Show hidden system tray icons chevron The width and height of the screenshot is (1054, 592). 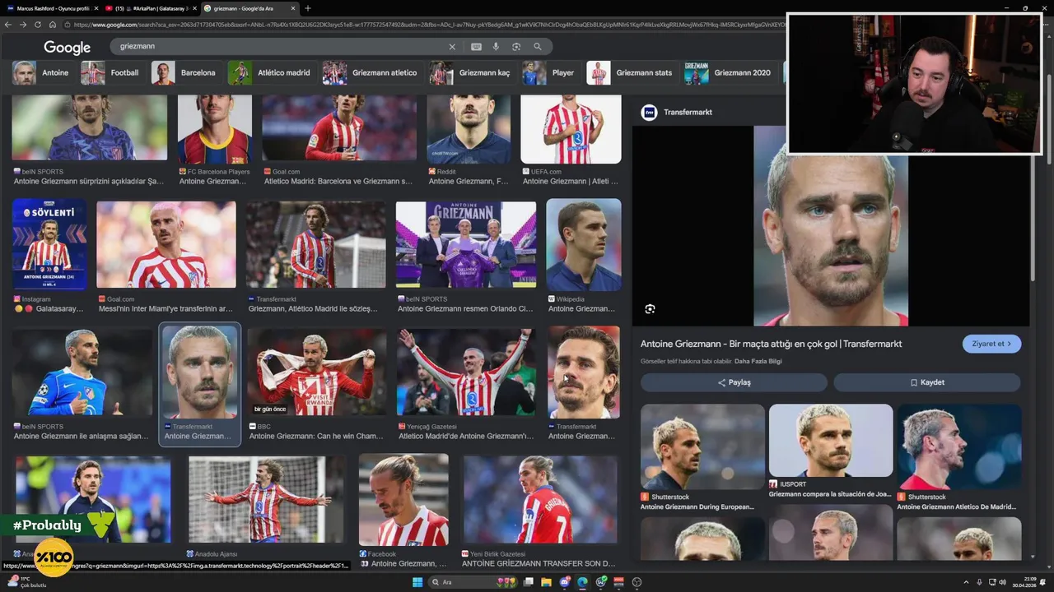[967, 582]
